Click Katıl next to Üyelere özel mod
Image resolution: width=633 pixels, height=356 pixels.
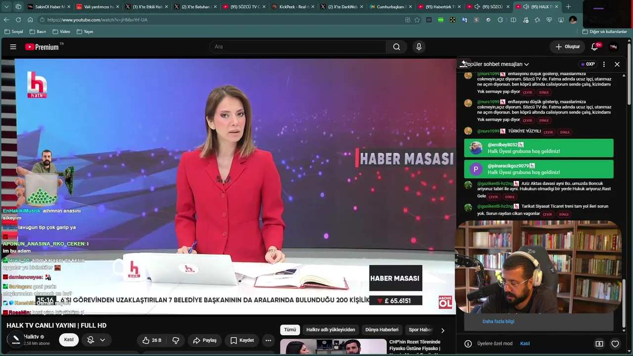[525, 344]
